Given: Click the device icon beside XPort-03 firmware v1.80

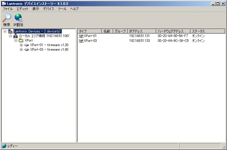Looking at the screenshot, I should [x=27, y=50].
